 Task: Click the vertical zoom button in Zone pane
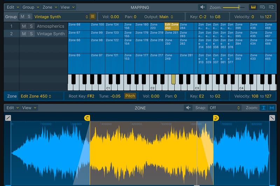click(x=264, y=108)
